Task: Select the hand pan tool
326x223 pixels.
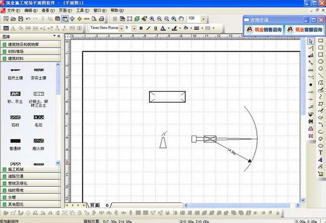Action: coord(181,19)
